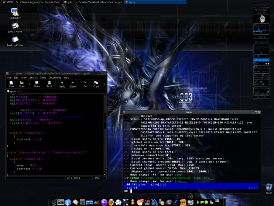The image size is (274, 206).
Task: Click the 'wide = TRUE' line in gedit
Action: (26, 166)
